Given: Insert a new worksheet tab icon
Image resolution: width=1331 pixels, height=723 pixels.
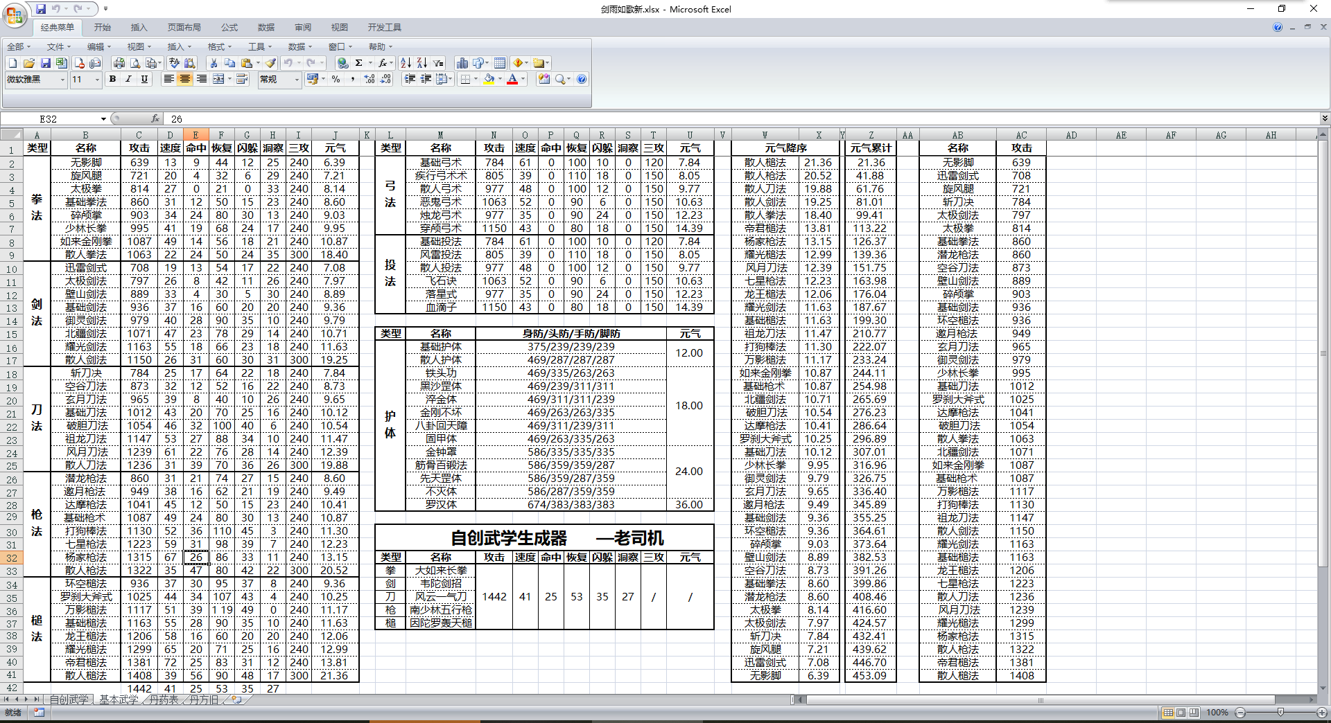Looking at the screenshot, I should 237,699.
